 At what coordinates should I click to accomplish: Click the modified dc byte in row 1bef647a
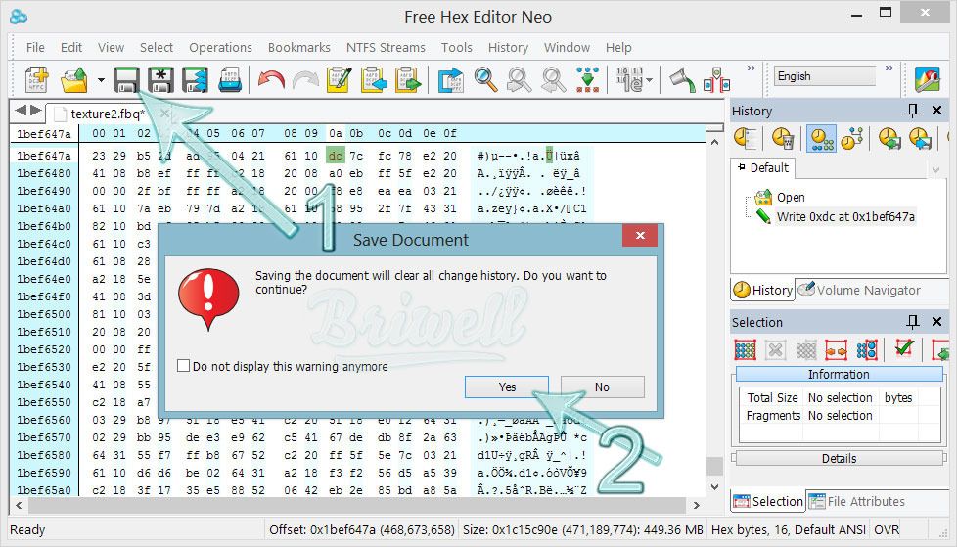tap(335, 156)
